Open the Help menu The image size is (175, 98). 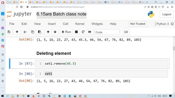[113, 24]
